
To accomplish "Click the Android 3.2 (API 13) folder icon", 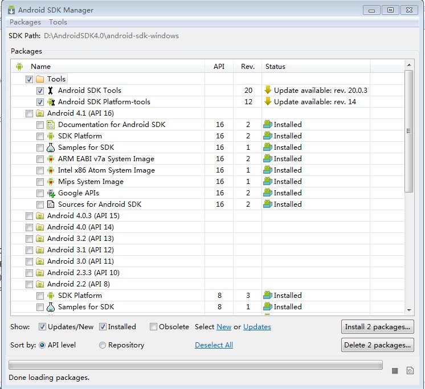I will (x=40, y=239).
